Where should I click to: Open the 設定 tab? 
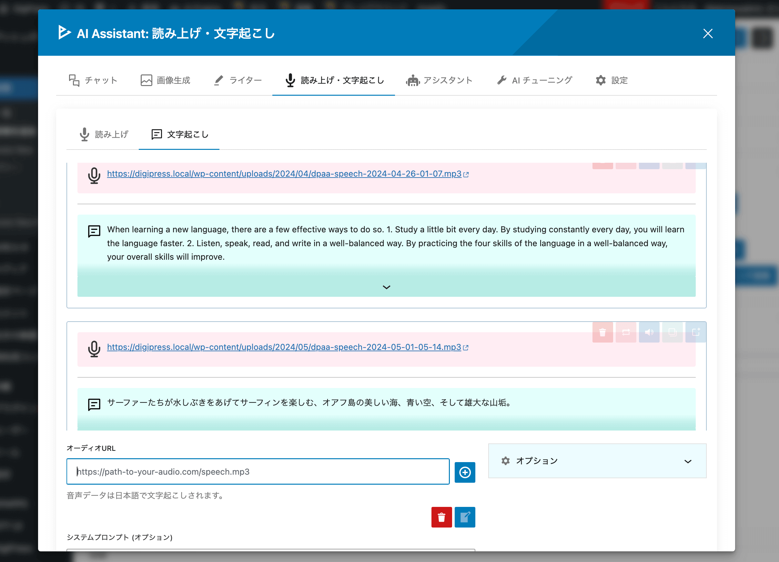pyautogui.click(x=612, y=80)
